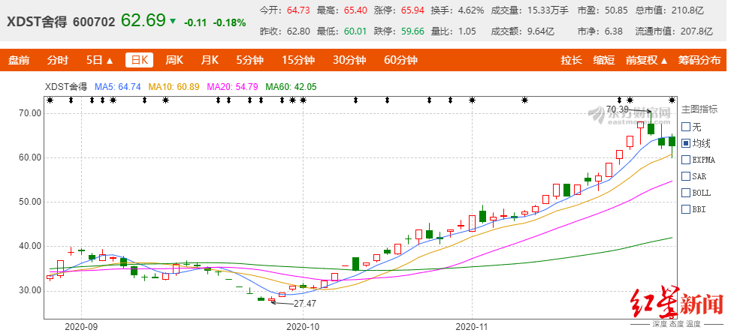Click the current price 62.69
This screenshot has width=731, height=336.
click(143, 20)
